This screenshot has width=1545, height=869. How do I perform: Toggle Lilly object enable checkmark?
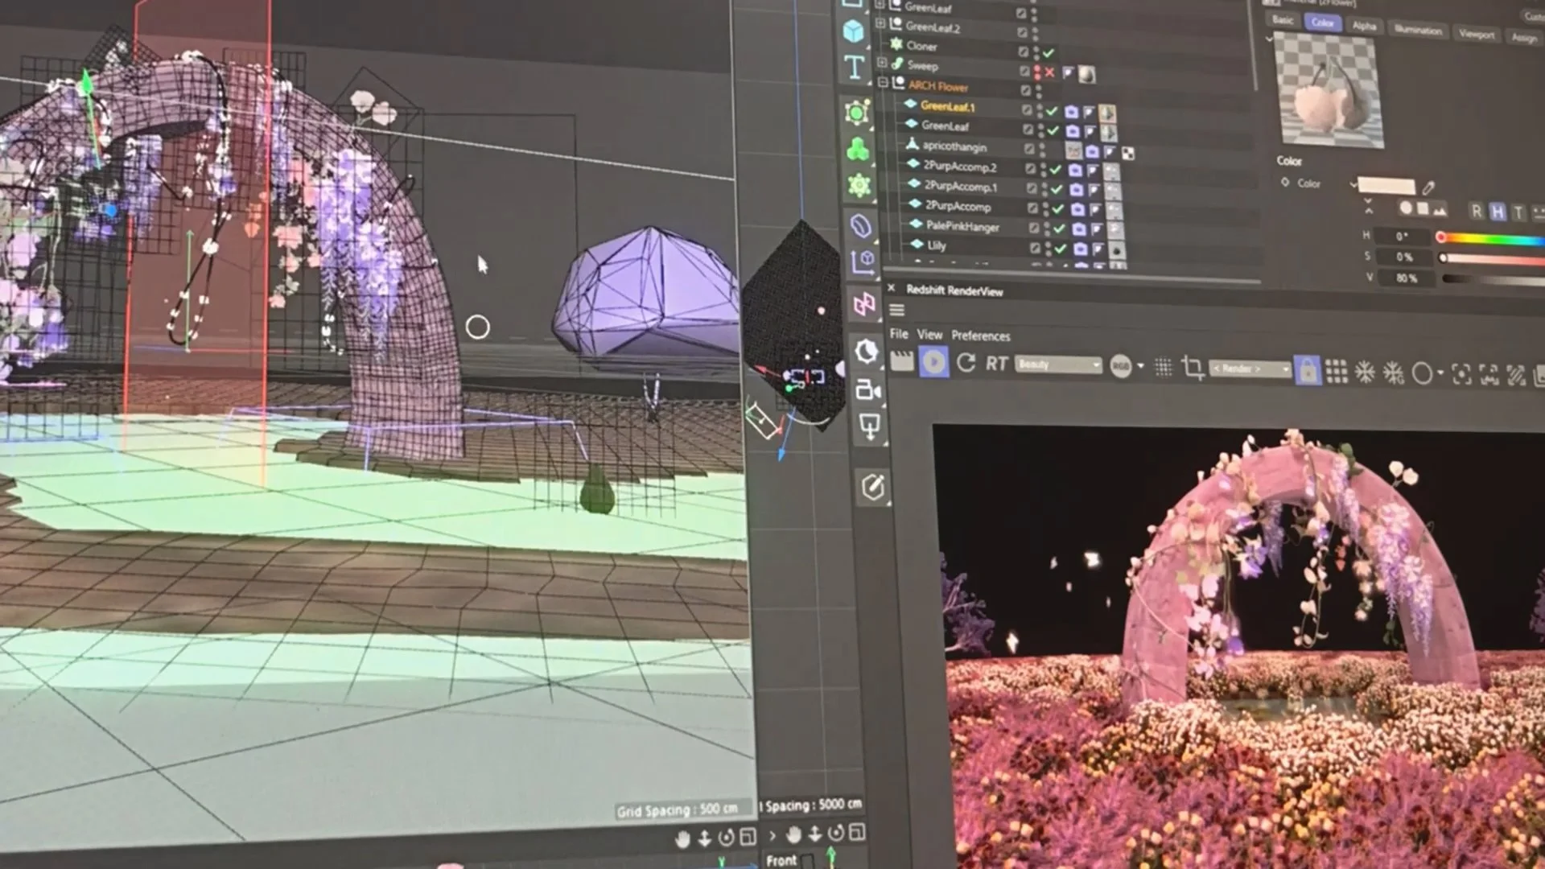click(x=1061, y=249)
